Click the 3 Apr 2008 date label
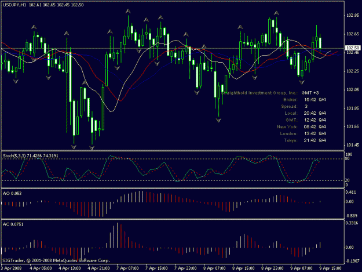362x272 pixels. pyautogui.click(x=11, y=269)
